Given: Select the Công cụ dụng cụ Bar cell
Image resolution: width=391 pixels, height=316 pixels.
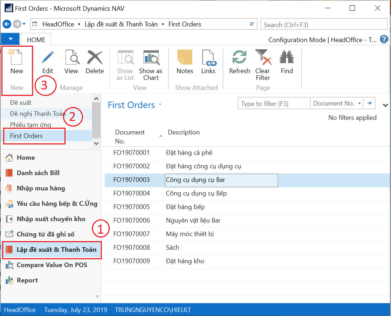Looking at the screenshot, I should [x=221, y=180].
